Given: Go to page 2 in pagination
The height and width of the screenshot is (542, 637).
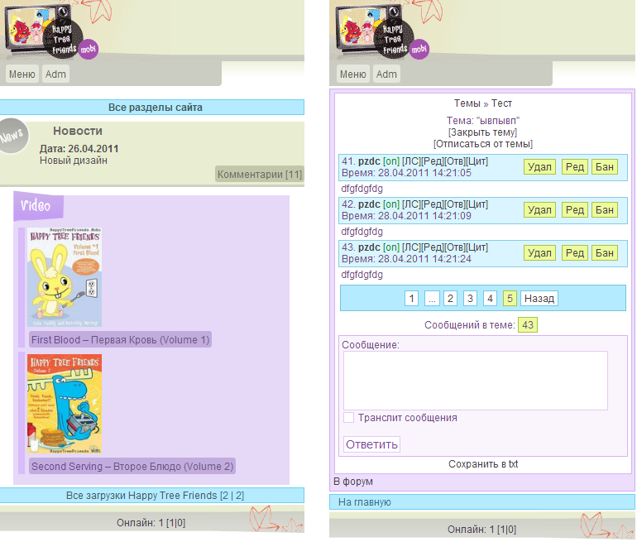Looking at the screenshot, I should [x=450, y=299].
